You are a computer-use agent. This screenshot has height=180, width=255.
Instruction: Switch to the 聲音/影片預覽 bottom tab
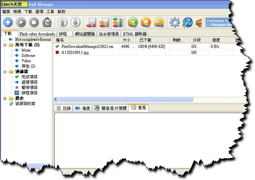110,108
